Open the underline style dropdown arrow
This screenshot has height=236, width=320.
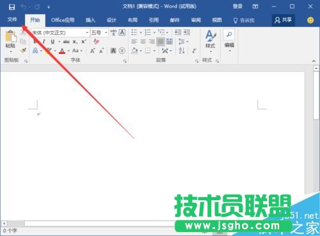60,41
